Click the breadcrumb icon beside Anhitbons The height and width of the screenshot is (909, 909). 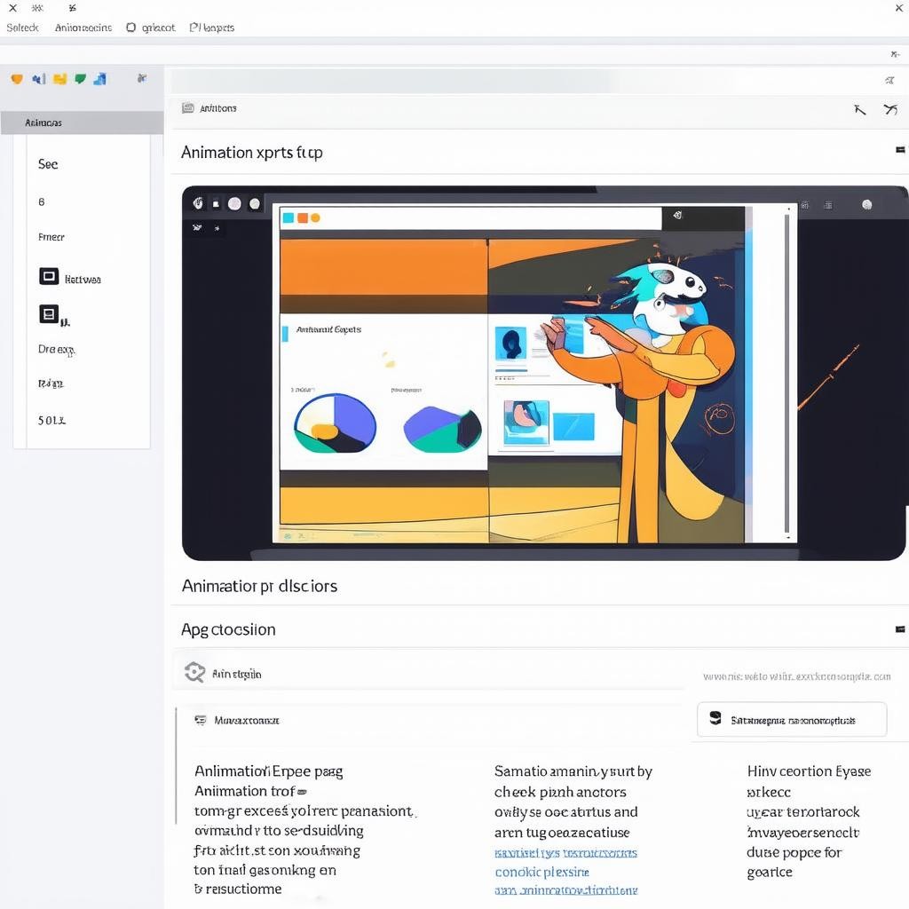point(188,108)
